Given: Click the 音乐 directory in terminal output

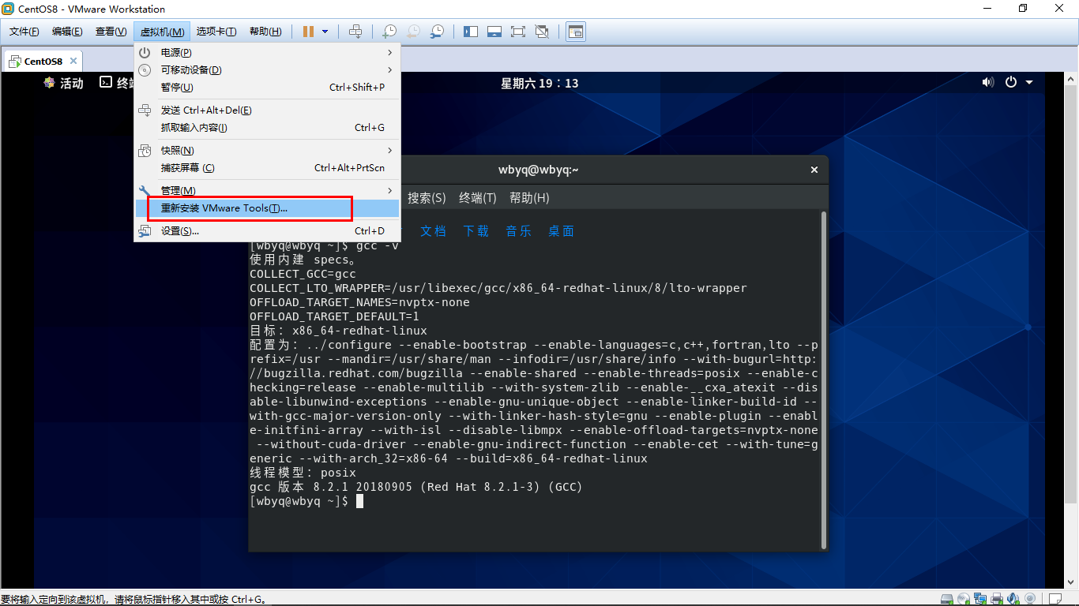Looking at the screenshot, I should pos(519,231).
